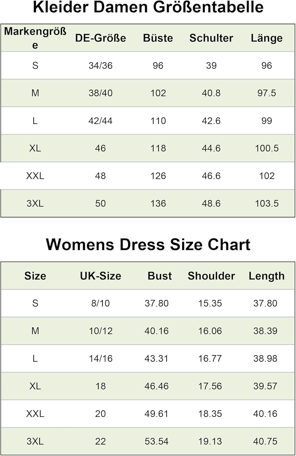Image resolution: width=296 pixels, height=456 pixels.
Task: Click the 46.46 bust value
Action: click(156, 386)
